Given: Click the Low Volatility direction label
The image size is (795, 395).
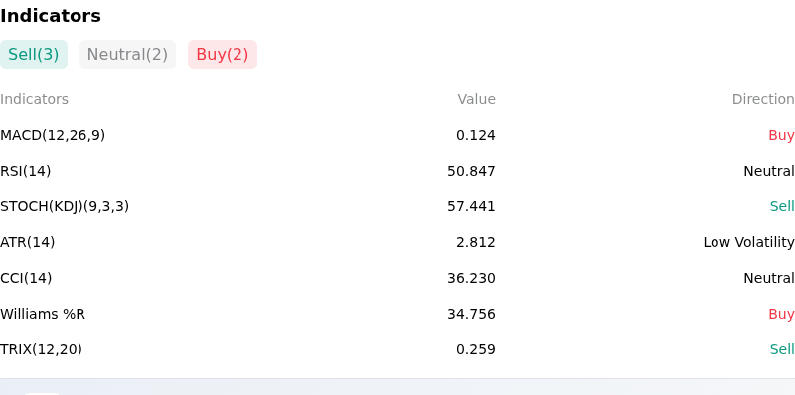Looking at the screenshot, I should click(x=748, y=242).
